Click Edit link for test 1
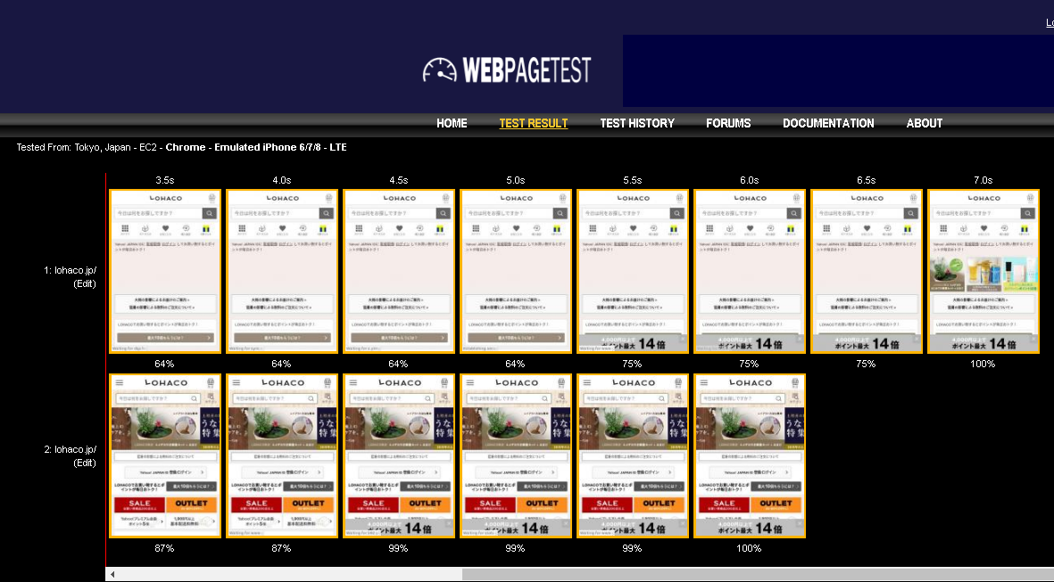 coord(85,283)
